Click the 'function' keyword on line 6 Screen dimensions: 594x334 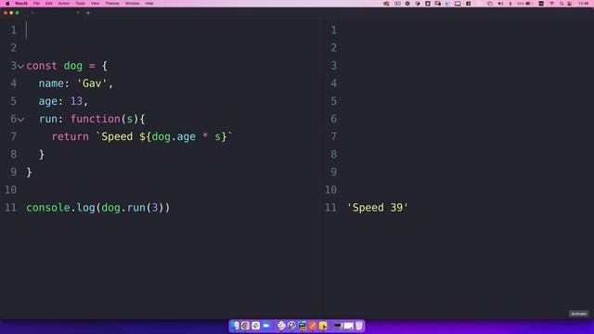pyautogui.click(x=95, y=119)
